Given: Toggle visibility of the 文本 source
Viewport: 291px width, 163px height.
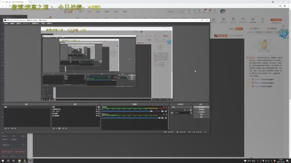Looking at the screenshot, I should tap(96, 111).
